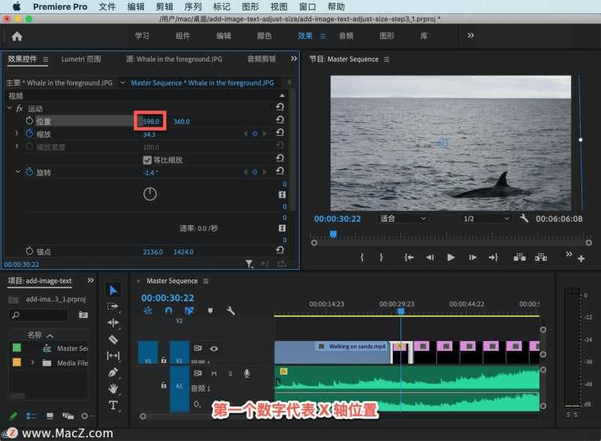Click the Home icon
Screen dimensions: 601x441
coord(17,36)
